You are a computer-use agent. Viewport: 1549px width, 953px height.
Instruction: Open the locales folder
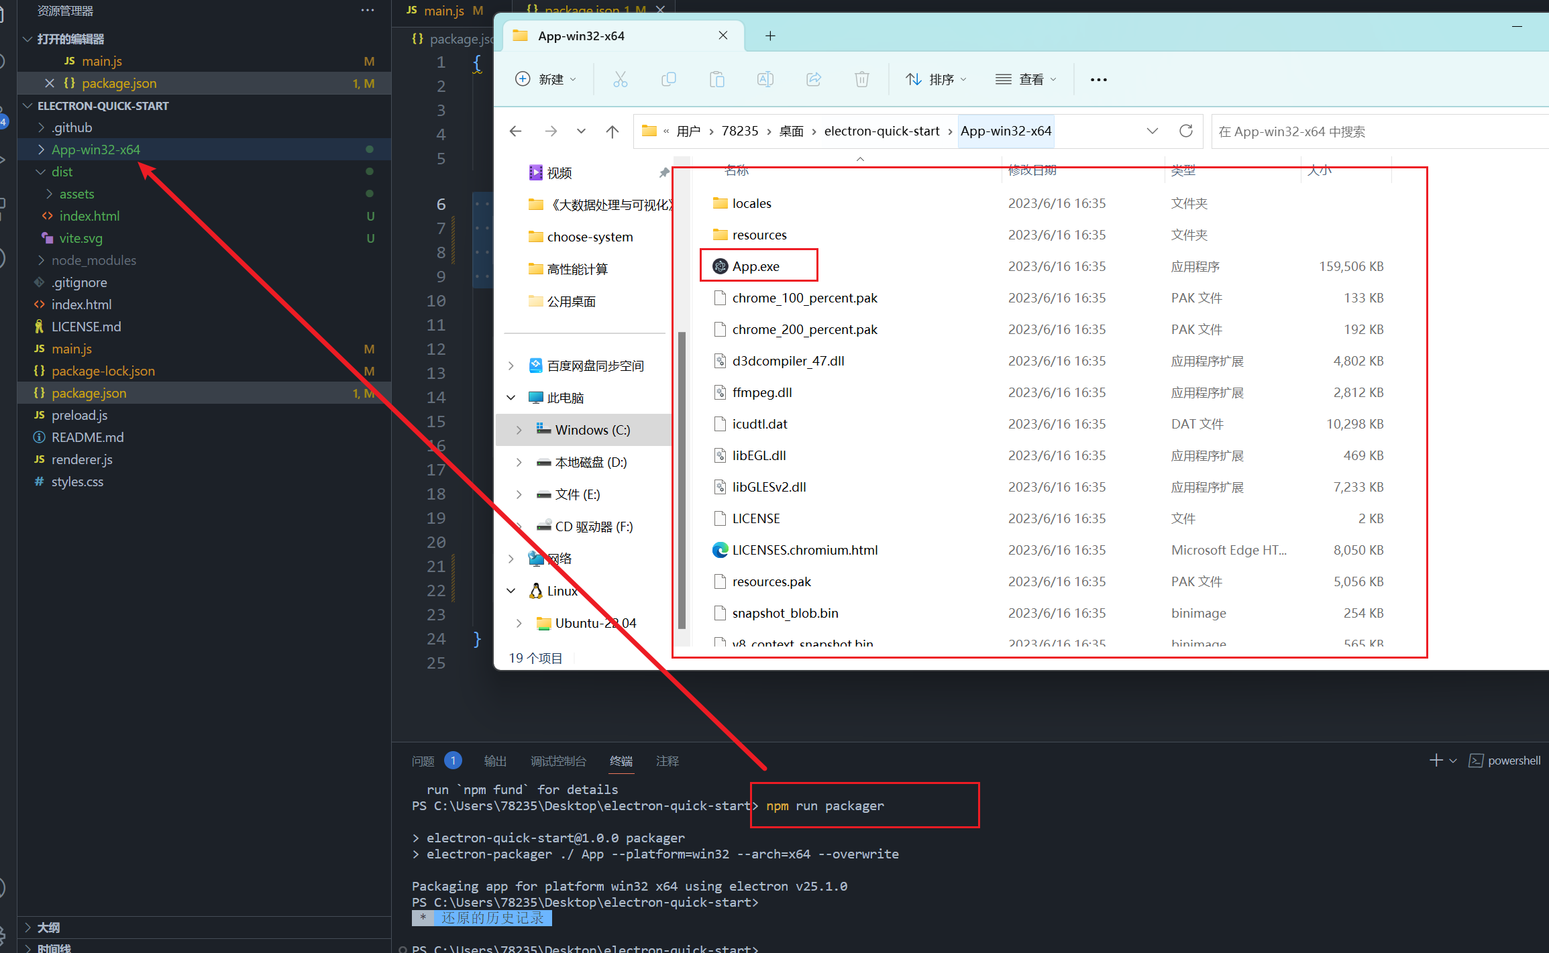pos(753,201)
